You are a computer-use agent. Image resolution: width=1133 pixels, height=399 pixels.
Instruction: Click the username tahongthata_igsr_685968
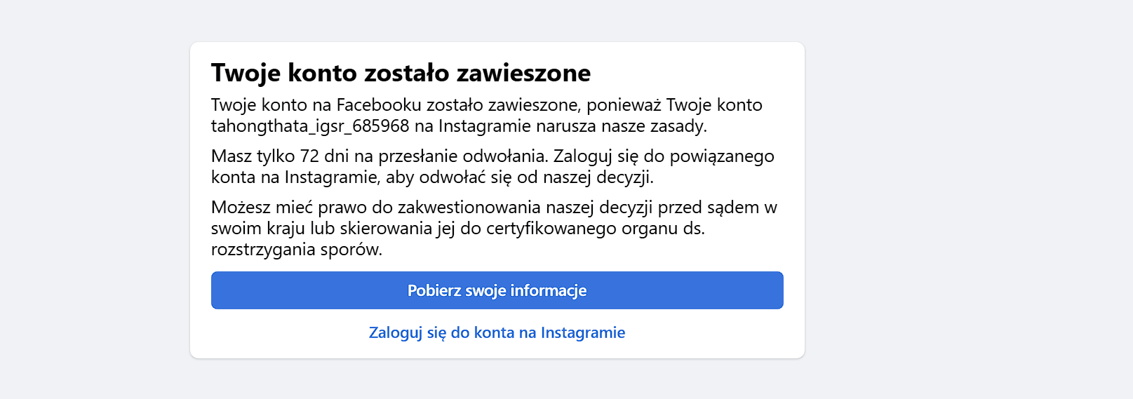pos(310,126)
